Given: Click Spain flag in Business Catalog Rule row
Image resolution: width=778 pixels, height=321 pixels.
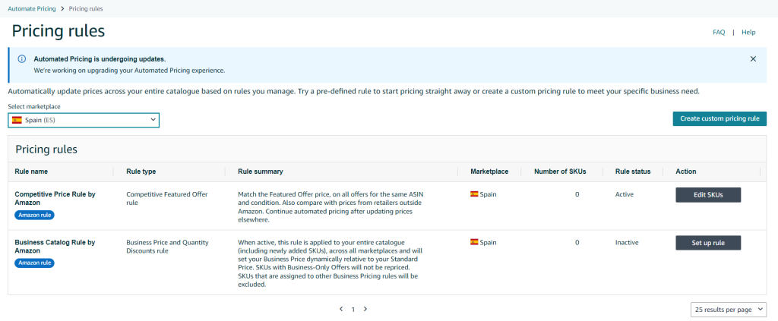Looking at the screenshot, I should coord(474,242).
